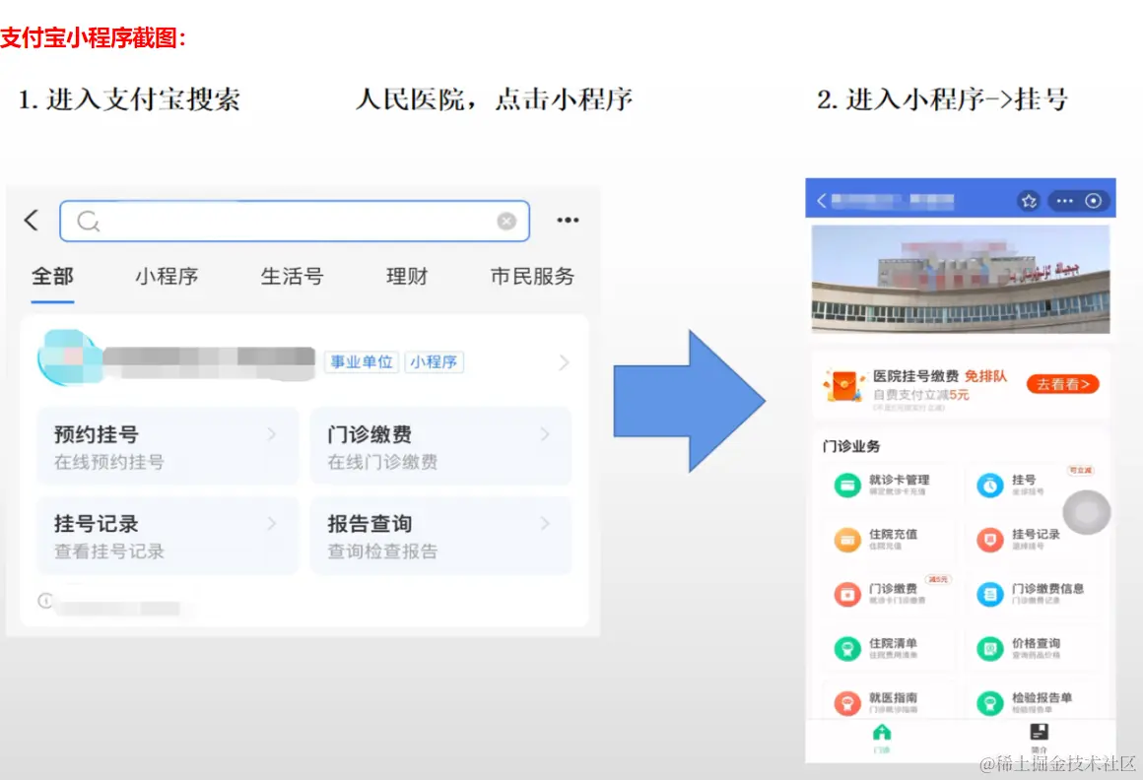
Task: Click the 小程序 tag on hospital result
Action: click(434, 362)
